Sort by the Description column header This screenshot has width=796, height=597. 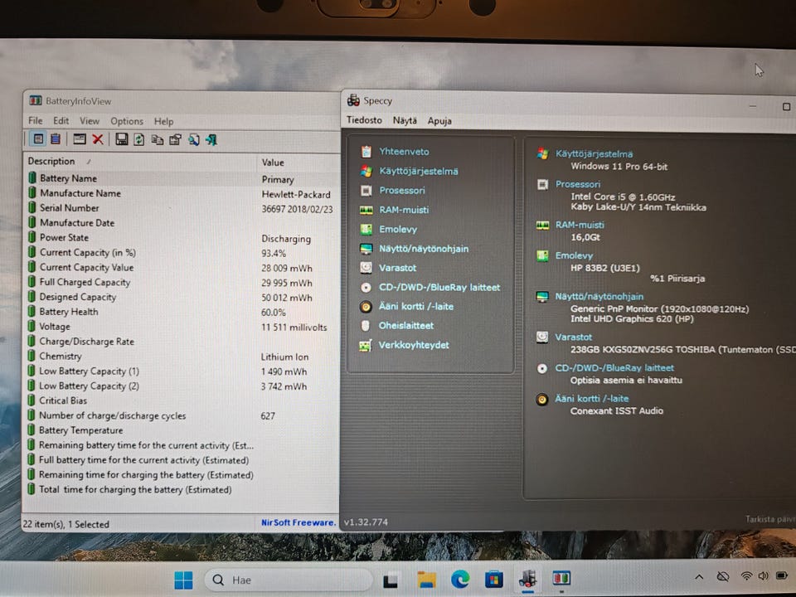pos(141,161)
